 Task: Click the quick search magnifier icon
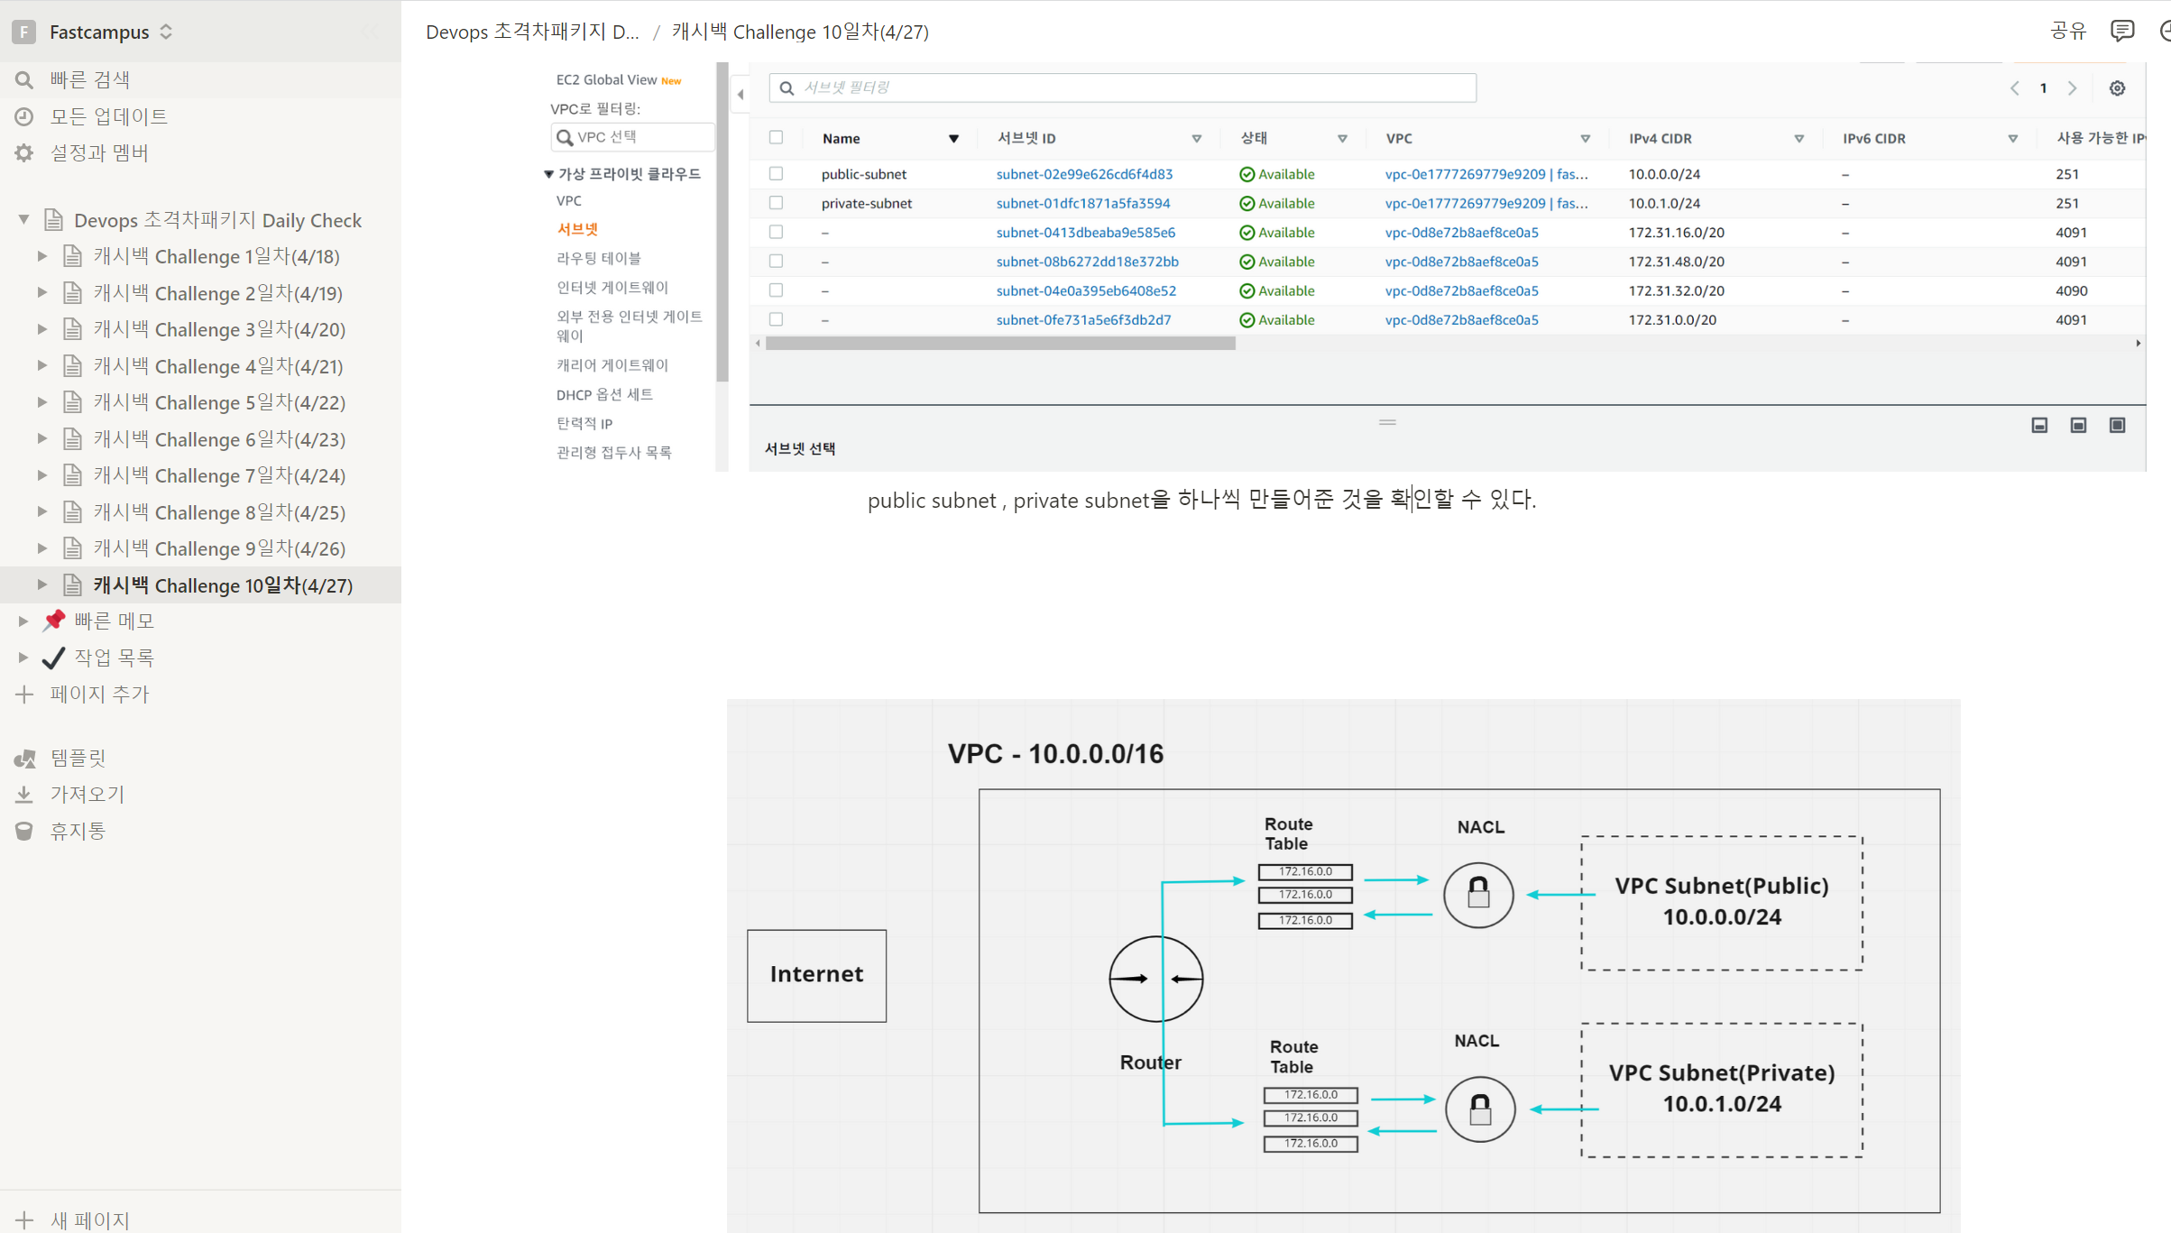(24, 80)
